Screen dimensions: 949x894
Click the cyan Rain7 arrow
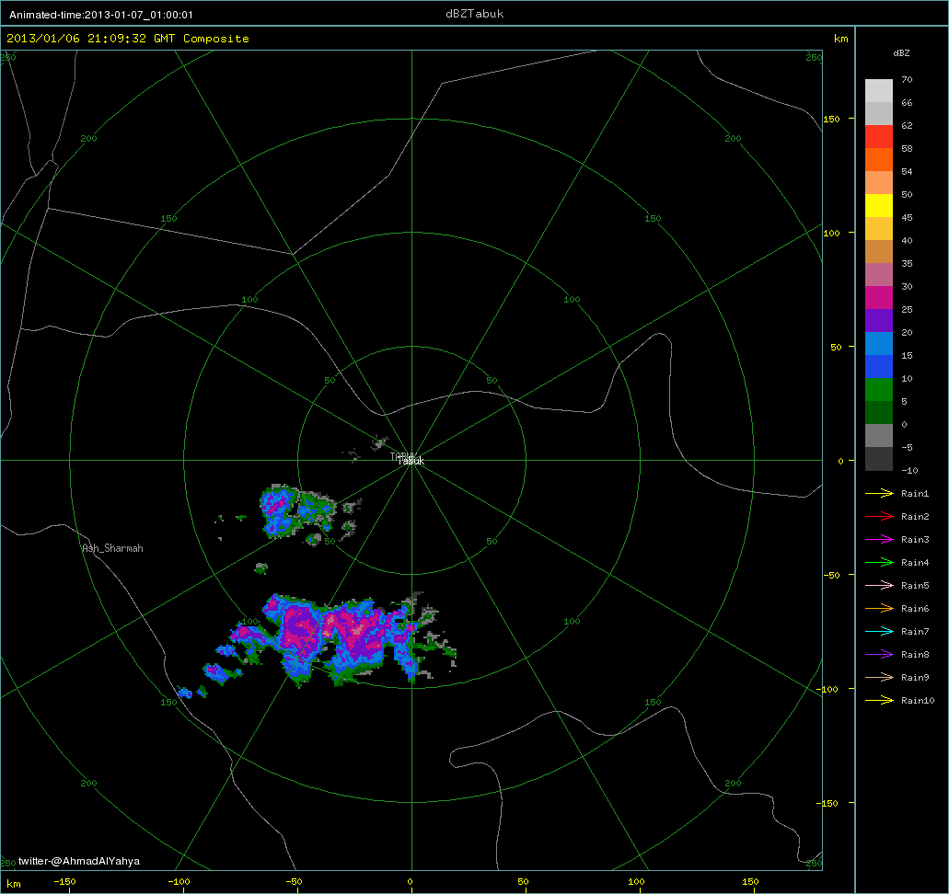[879, 632]
